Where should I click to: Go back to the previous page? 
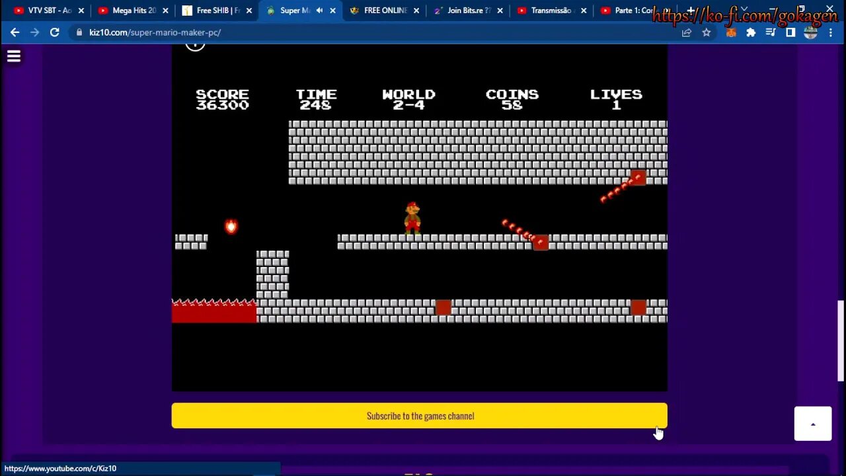(15, 32)
